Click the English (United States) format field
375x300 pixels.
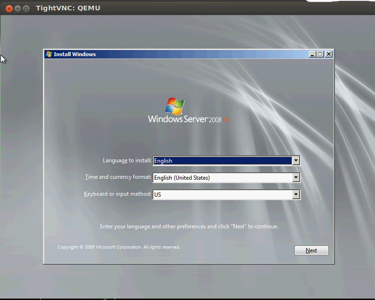point(222,178)
